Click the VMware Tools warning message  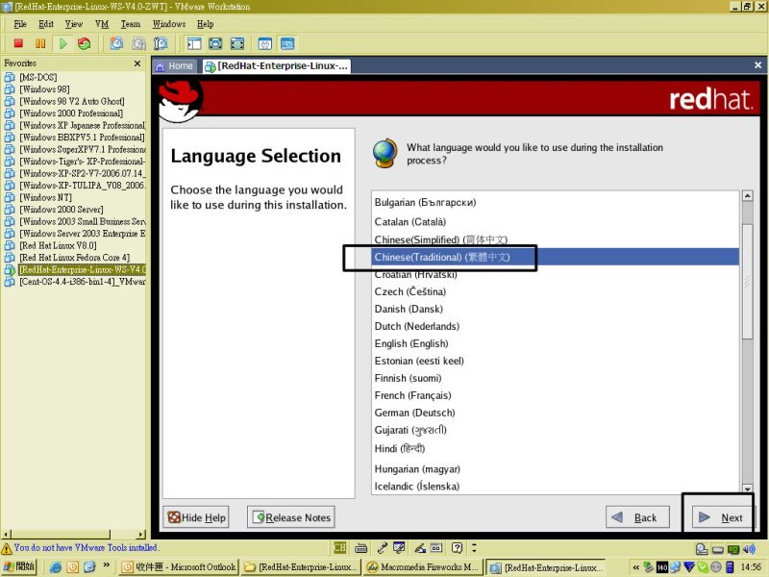point(86,547)
